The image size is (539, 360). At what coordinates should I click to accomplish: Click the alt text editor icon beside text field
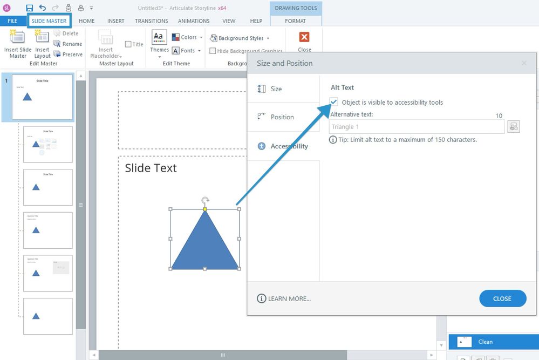(x=513, y=127)
